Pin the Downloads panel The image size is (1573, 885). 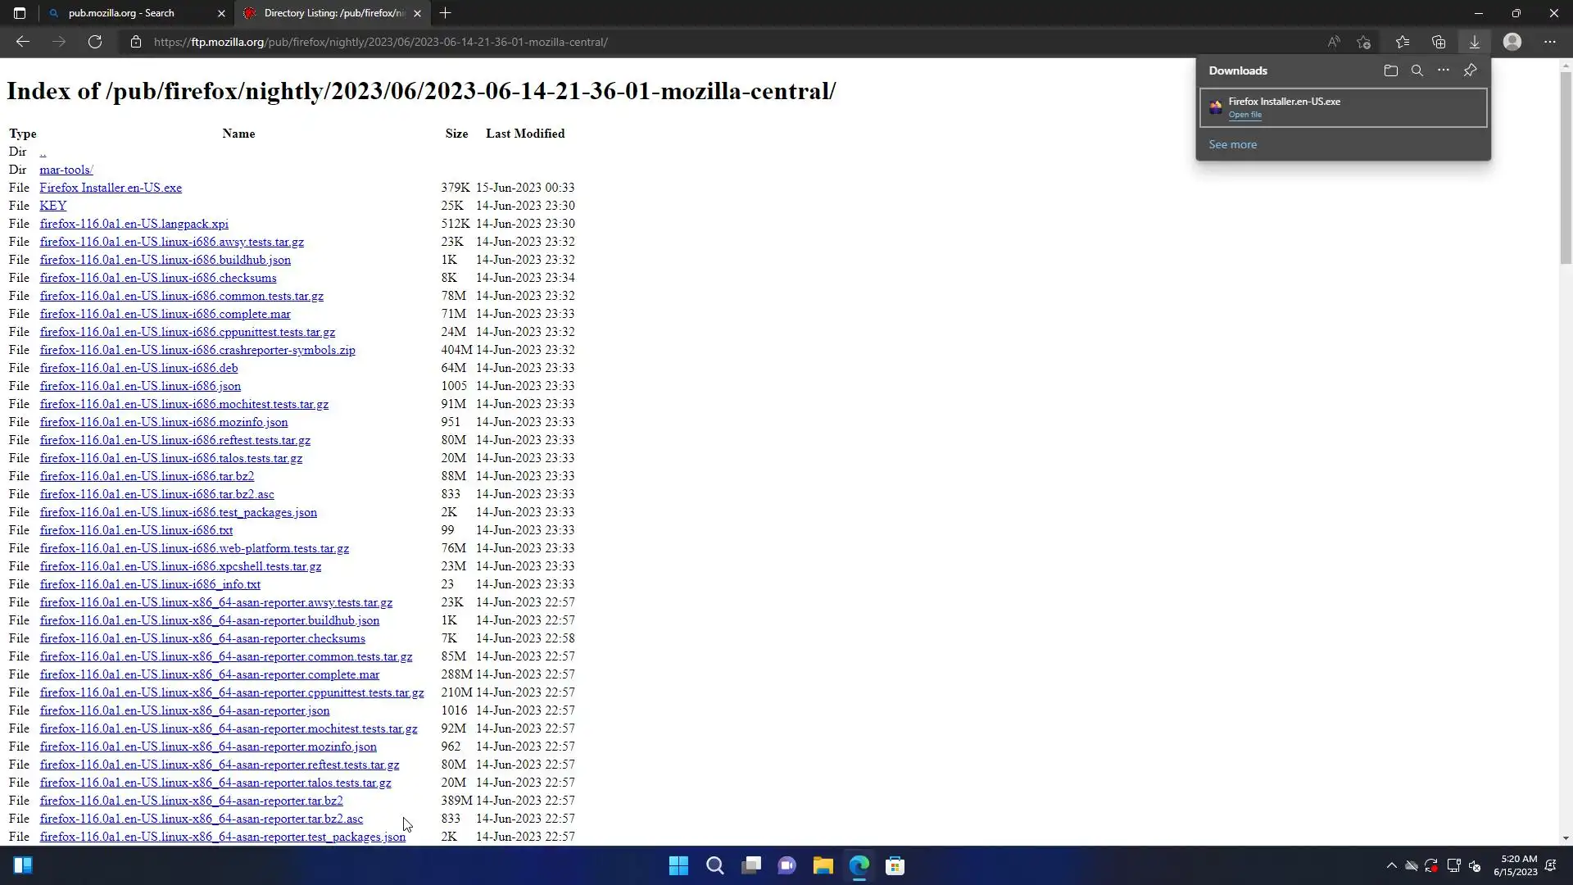point(1470,70)
